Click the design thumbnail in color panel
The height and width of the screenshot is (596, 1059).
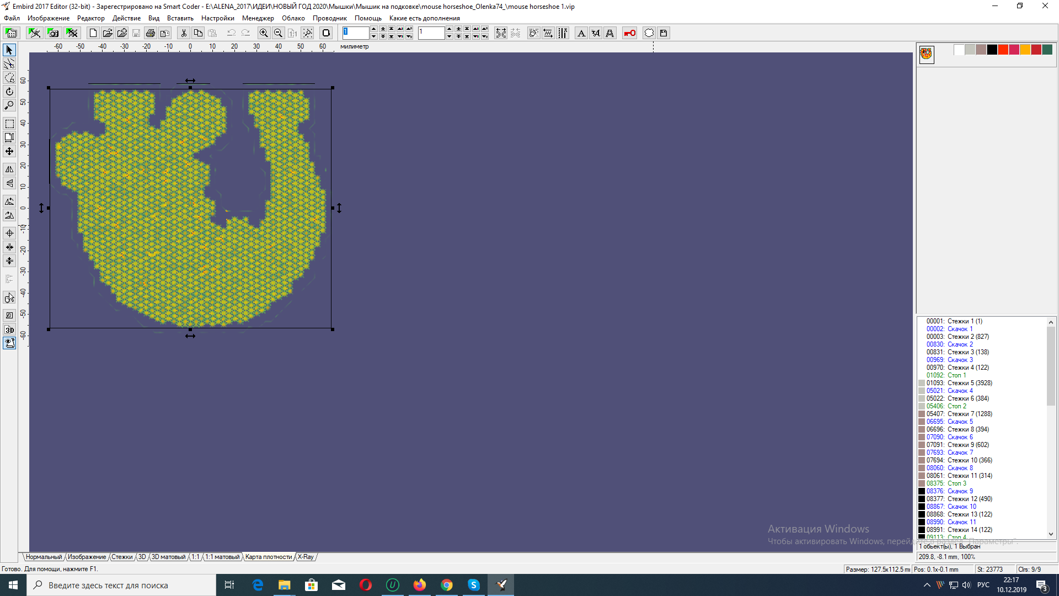[x=927, y=54]
